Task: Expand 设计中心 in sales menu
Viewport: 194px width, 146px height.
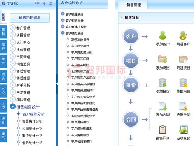Action: pos(13,42)
